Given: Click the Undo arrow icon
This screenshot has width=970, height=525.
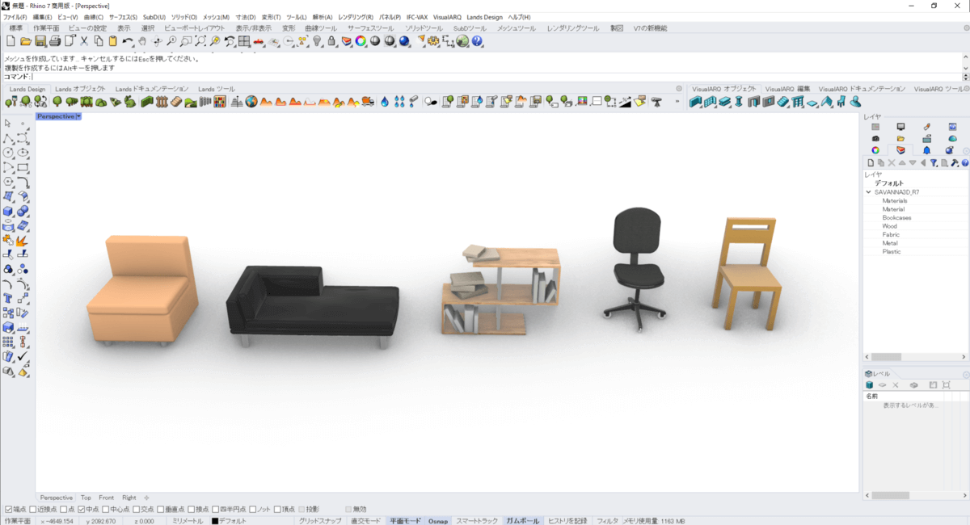Looking at the screenshot, I should coord(128,40).
